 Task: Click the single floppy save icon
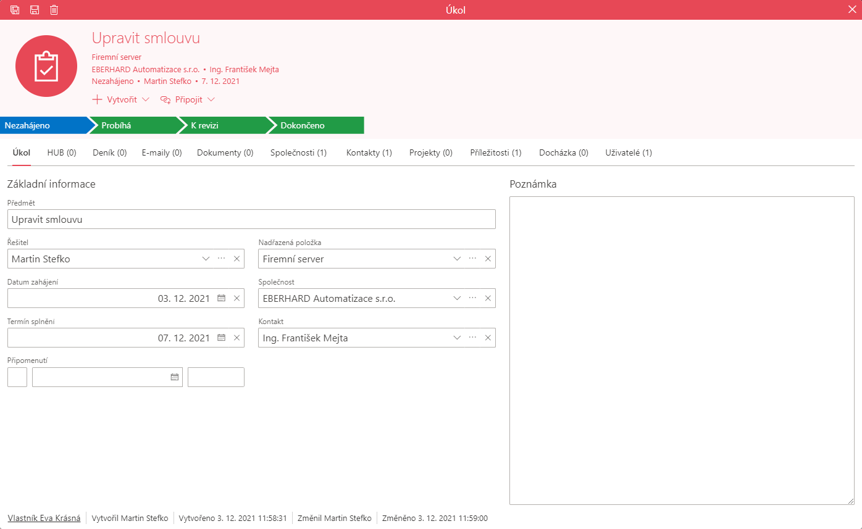(35, 10)
